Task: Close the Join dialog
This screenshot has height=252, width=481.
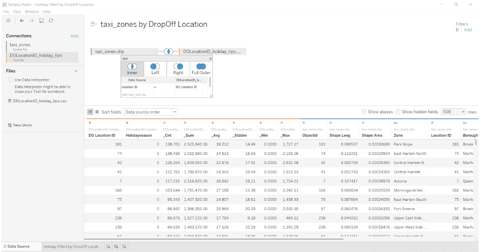Action: pos(210,59)
